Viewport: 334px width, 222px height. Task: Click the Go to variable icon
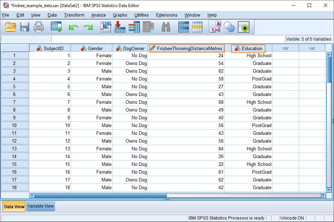click(120, 27)
